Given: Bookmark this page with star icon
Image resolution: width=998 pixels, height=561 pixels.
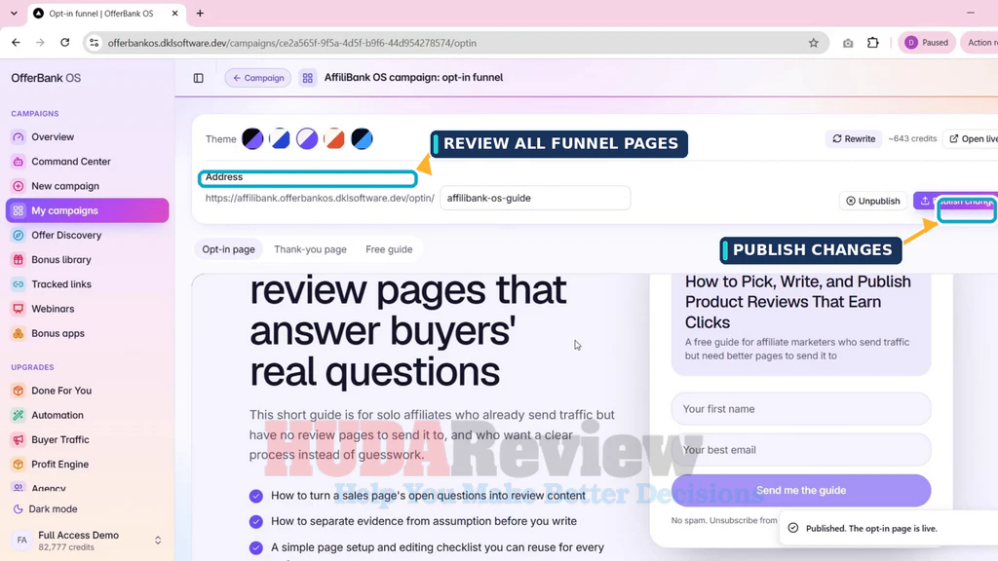Looking at the screenshot, I should tap(814, 43).
